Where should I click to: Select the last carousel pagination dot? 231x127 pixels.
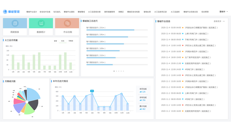(x=123, y=71)
